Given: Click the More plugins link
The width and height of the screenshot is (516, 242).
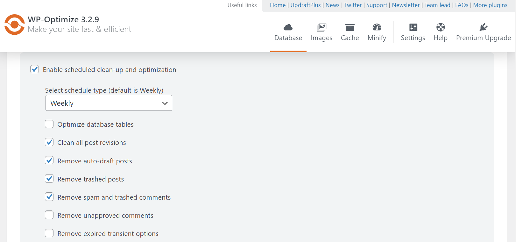Looking at the screenshot, I should point(490,5).
